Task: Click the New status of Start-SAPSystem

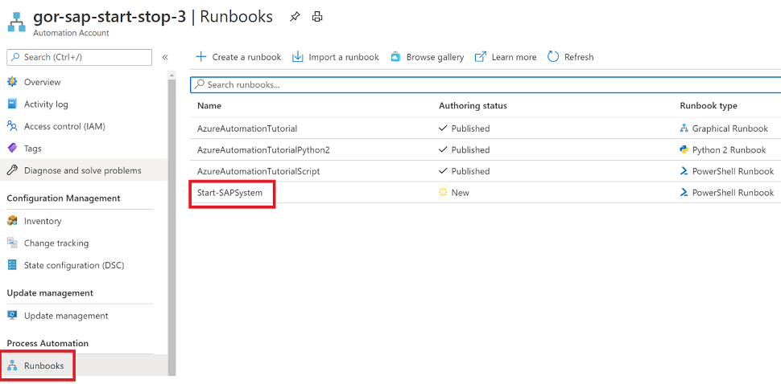Action: (461, 193)
